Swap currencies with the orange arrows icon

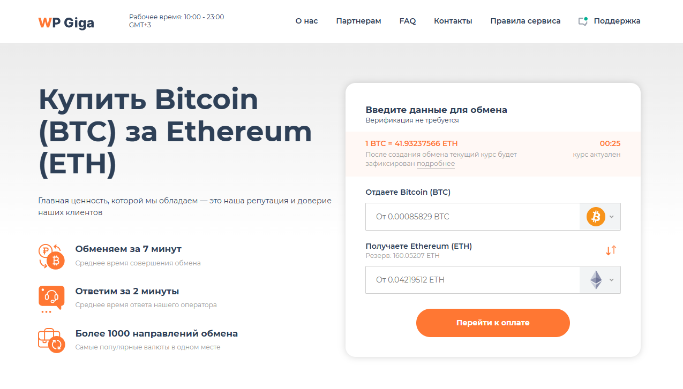click(x=611, y=250)
